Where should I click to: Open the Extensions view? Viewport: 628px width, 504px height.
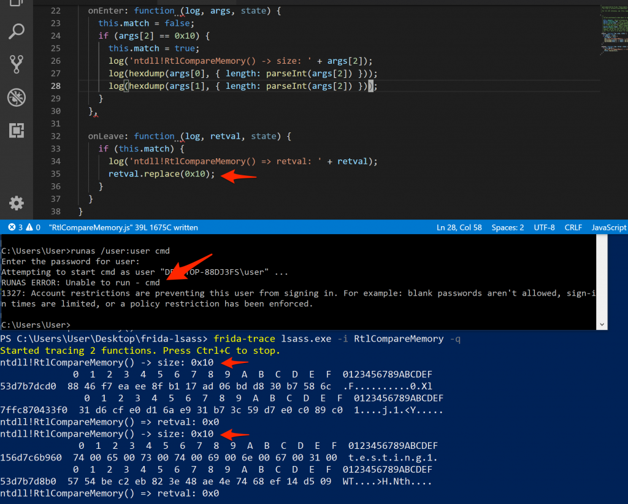click(x=17, y=130)
